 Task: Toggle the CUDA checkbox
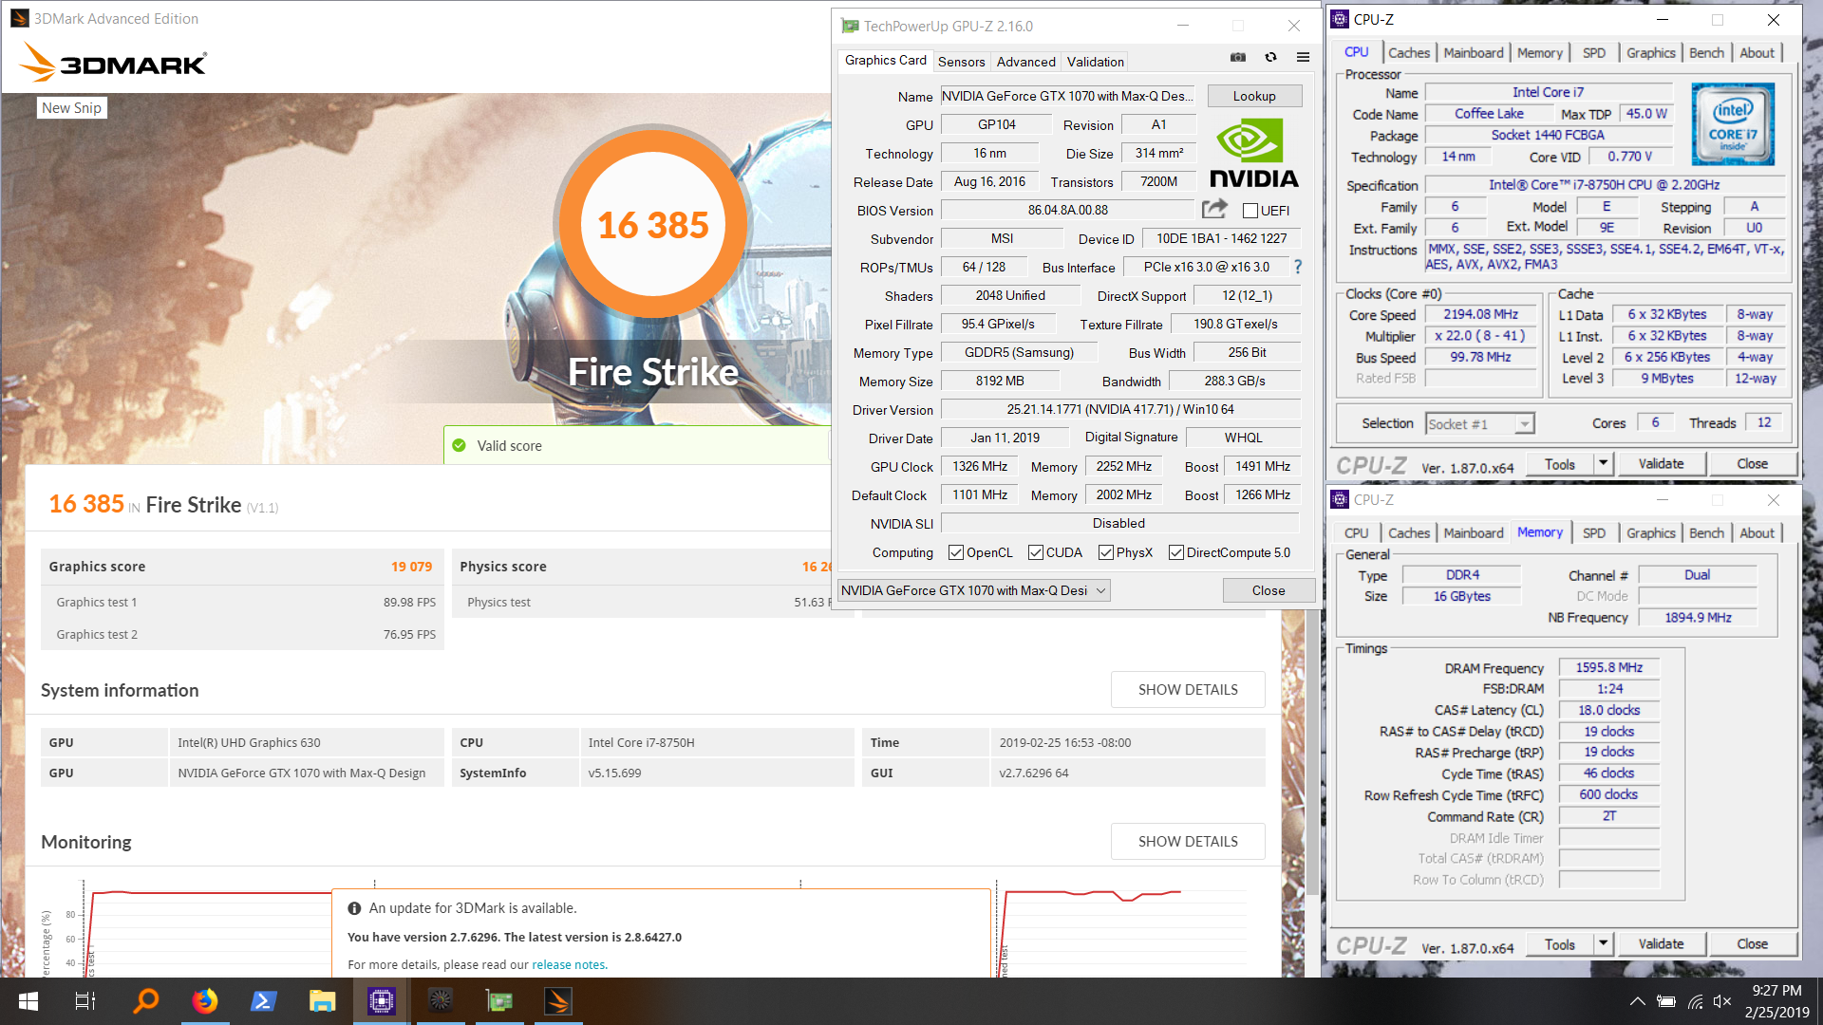pos(1036,552)
